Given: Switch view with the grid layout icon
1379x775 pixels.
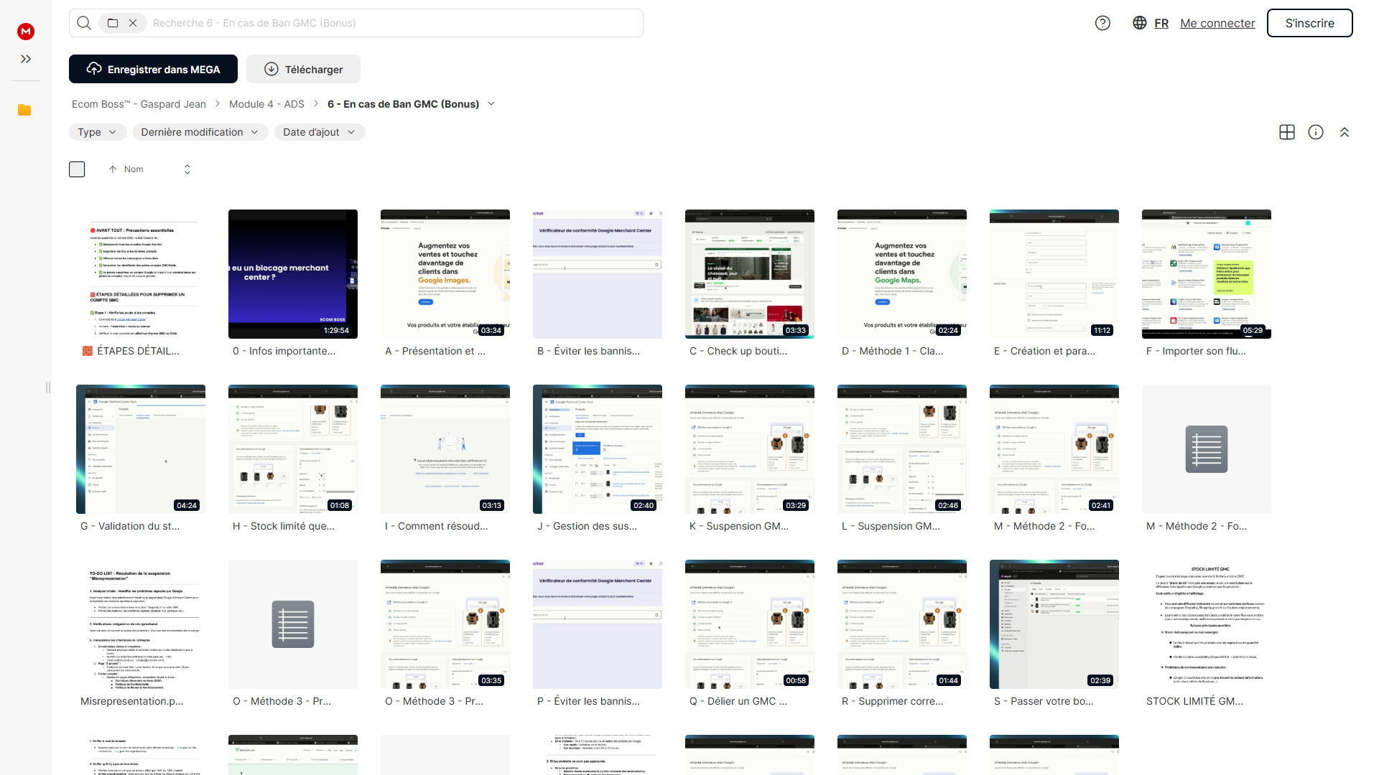Looking at the screenshot, I should pos(1287,132).
